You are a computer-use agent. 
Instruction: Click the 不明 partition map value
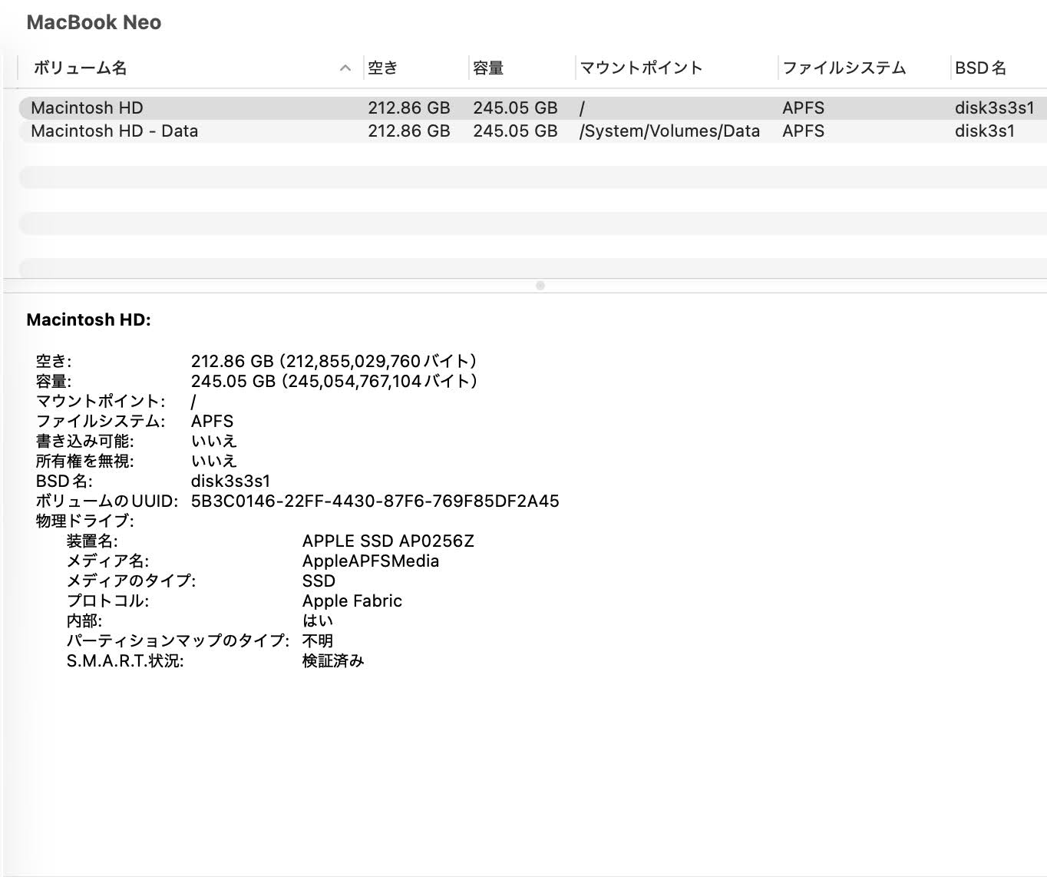318,640
